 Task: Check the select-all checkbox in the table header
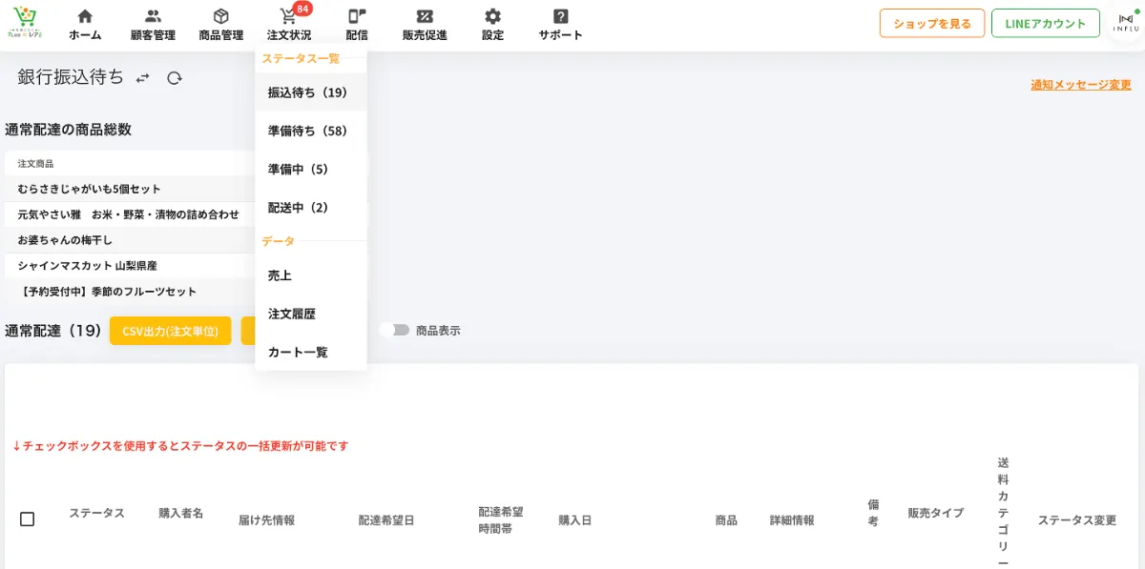(x=27, y=518)
